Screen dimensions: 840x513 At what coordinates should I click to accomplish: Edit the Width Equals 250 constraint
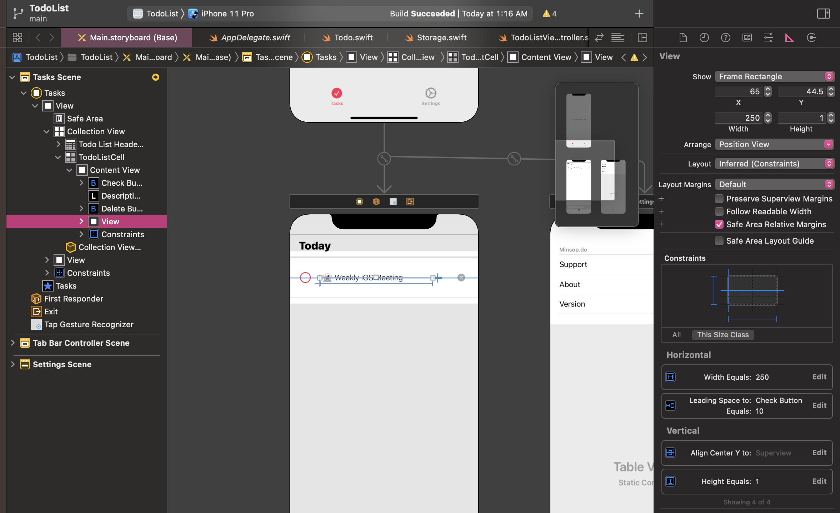point(819,377)
